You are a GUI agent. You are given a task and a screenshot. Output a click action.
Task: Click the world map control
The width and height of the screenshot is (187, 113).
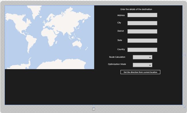pos(49,37)
